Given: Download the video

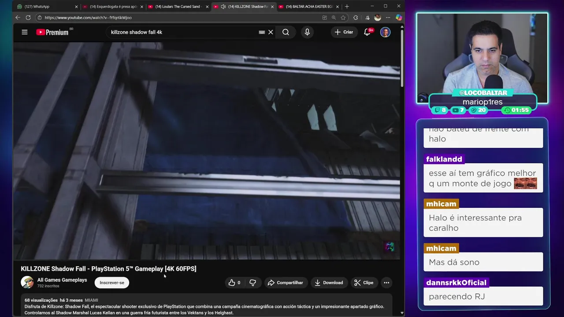Looking at the screenshot, I should (329, 283).
